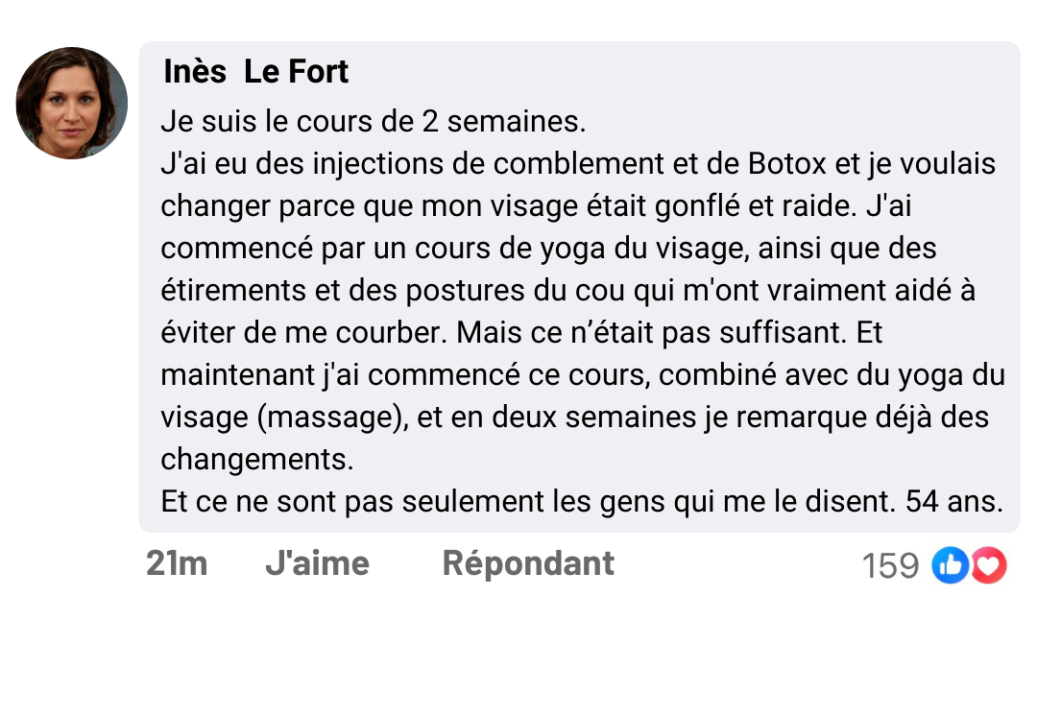1037x717 pixels.
Task: Open the 159 reactions count
Action: point(890,566)
